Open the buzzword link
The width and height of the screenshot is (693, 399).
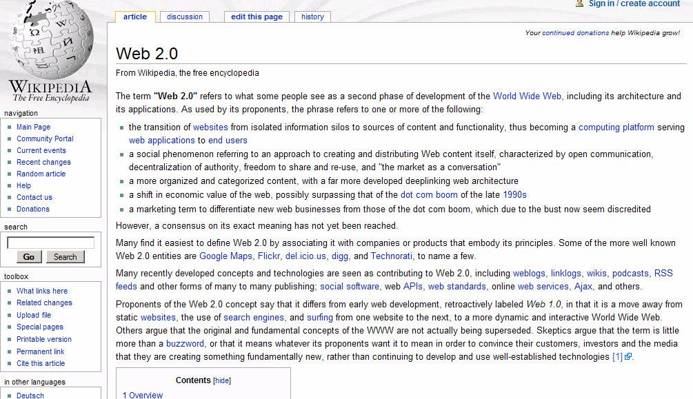click(185, 344)
